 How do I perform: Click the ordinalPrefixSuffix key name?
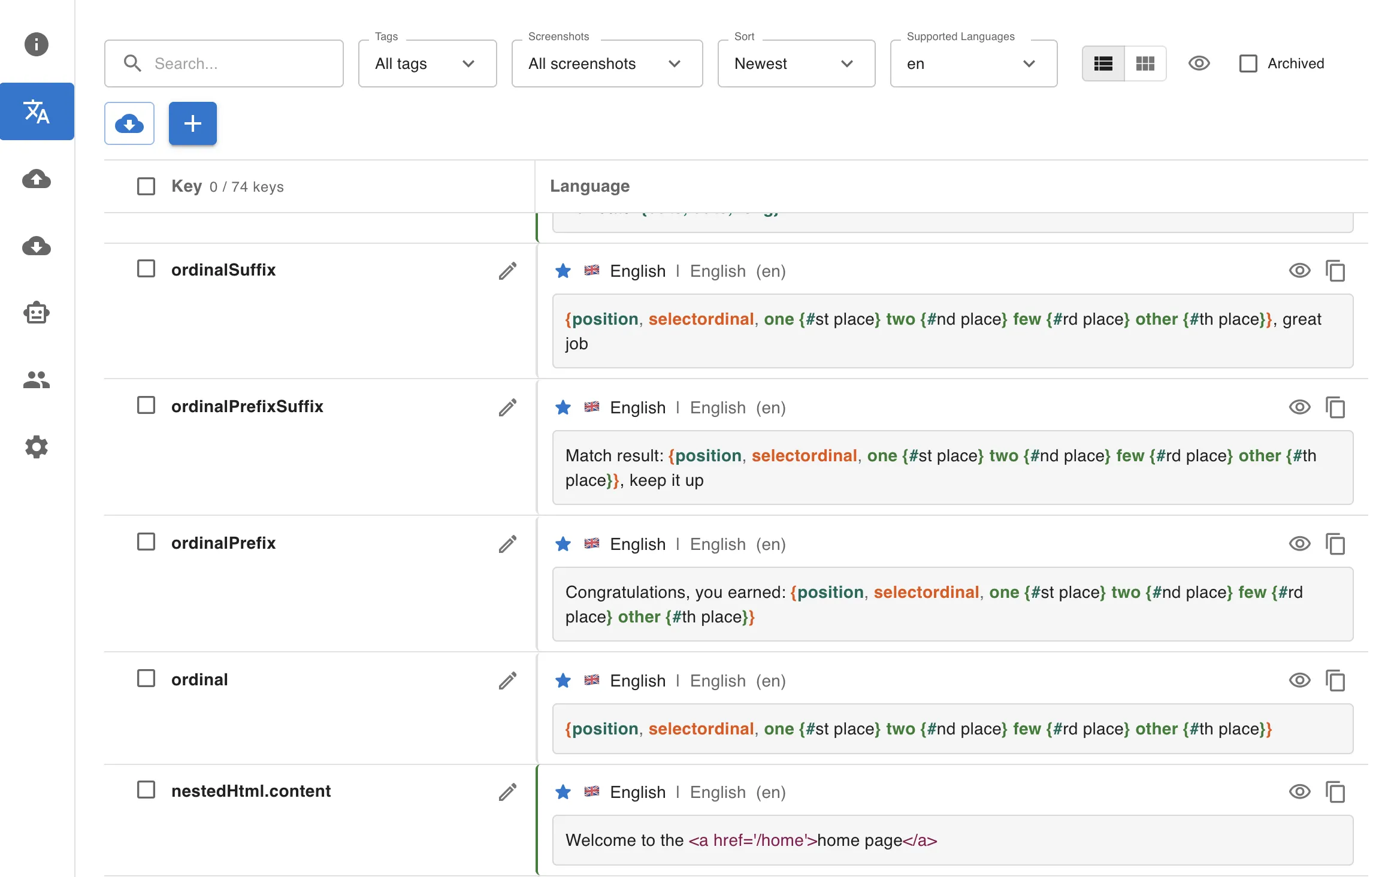pyautogui.click(x=247, y=407)
